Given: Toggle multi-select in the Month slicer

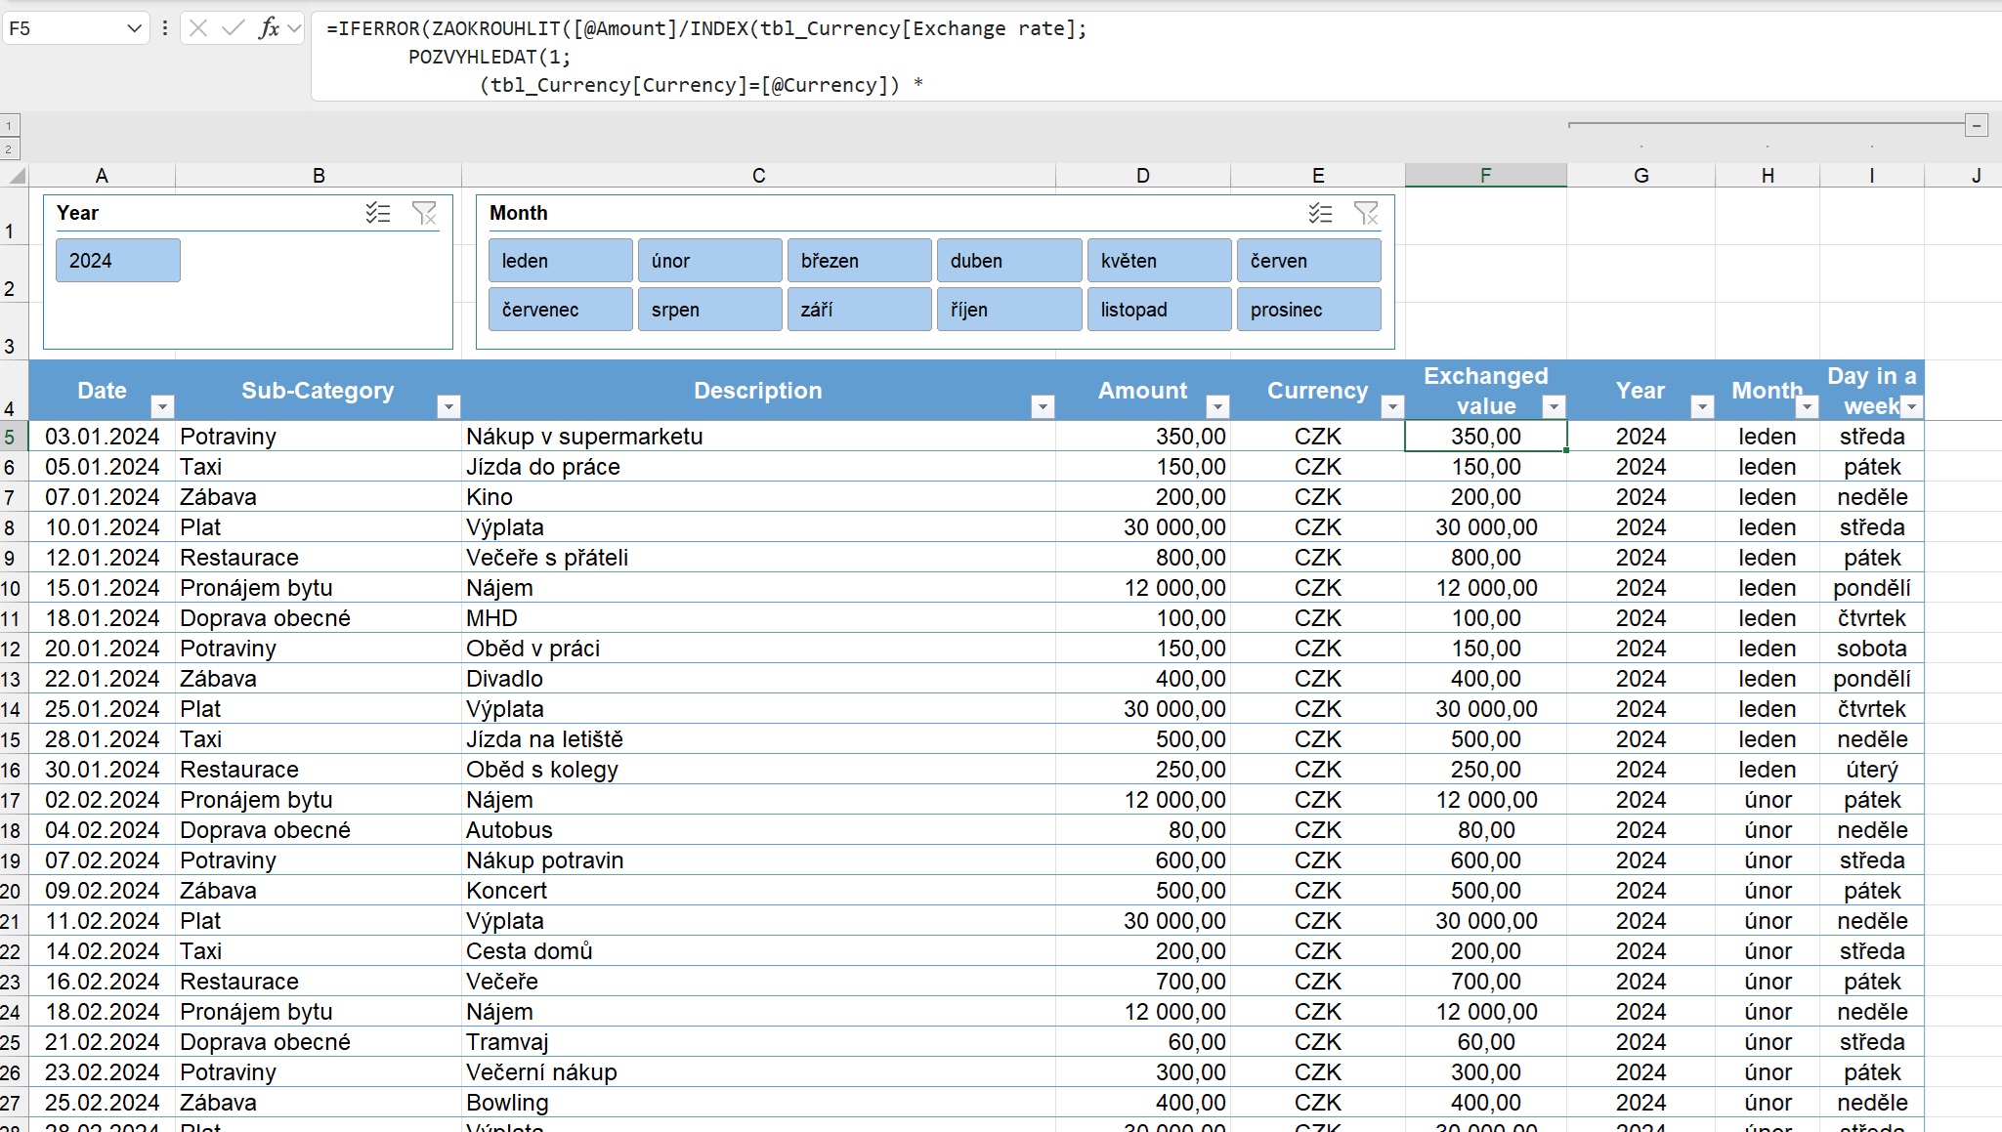Looking at the screenshot, I should [x=1320, y=213].
